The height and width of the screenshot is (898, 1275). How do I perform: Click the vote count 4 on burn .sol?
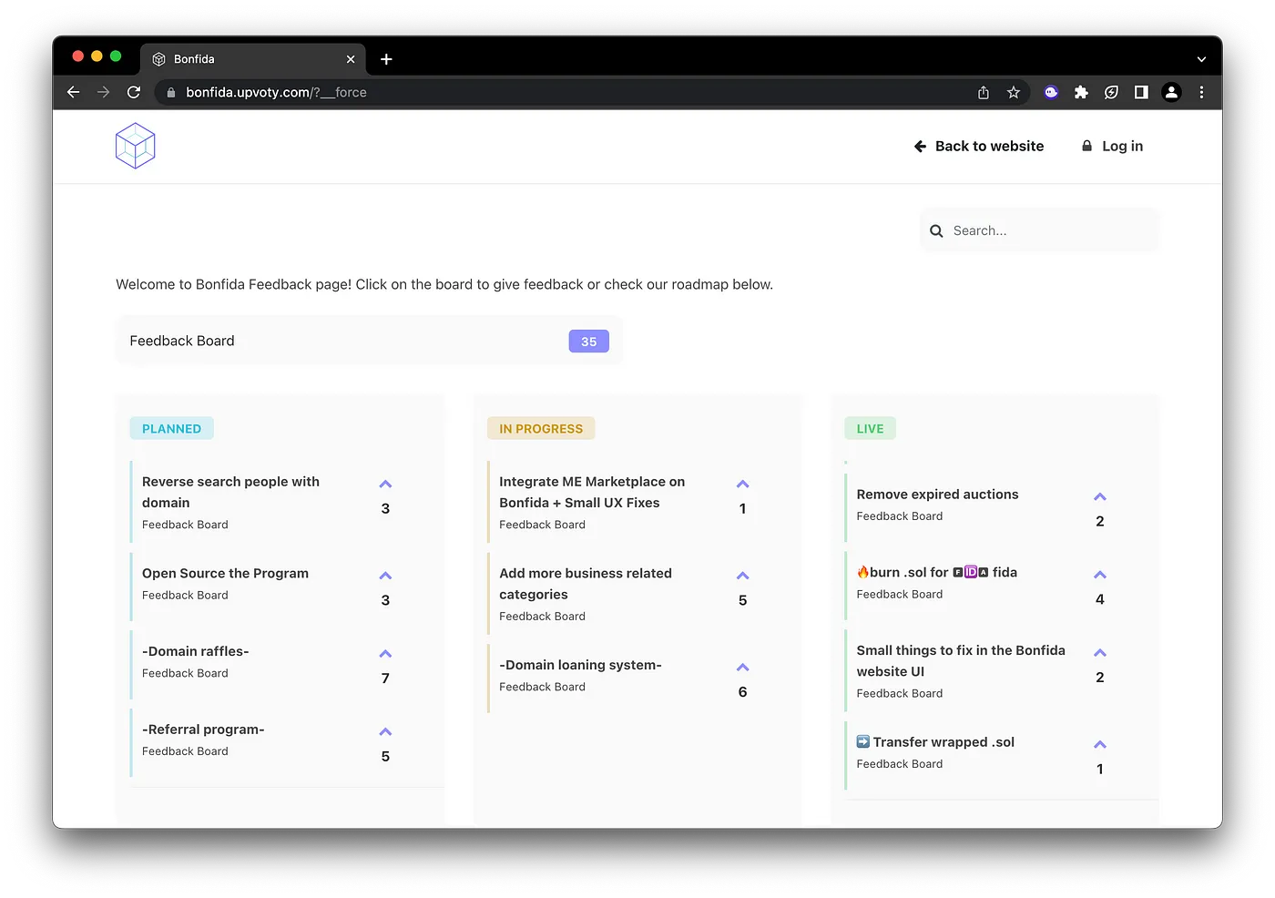tap(1099, 599)
